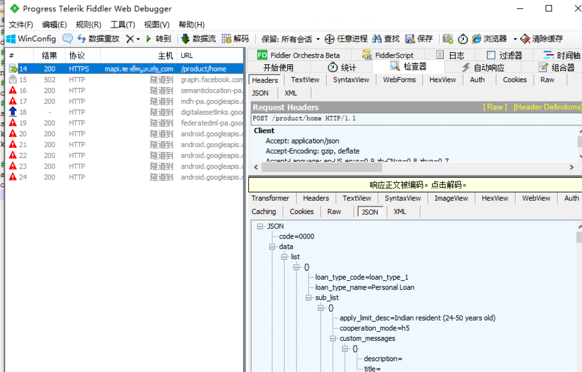Switch to the 过滤器 filters tab

[x=504, y=55]
